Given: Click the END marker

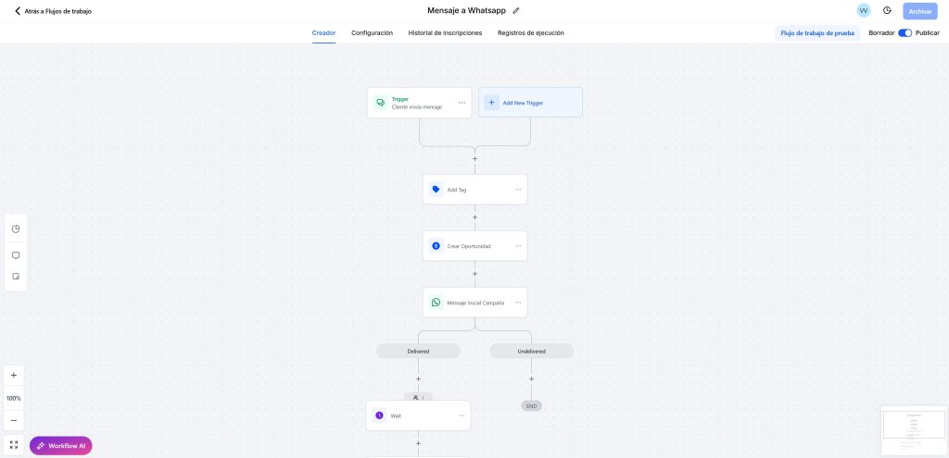Looking at the screenshot, I should tap(531, 406).
